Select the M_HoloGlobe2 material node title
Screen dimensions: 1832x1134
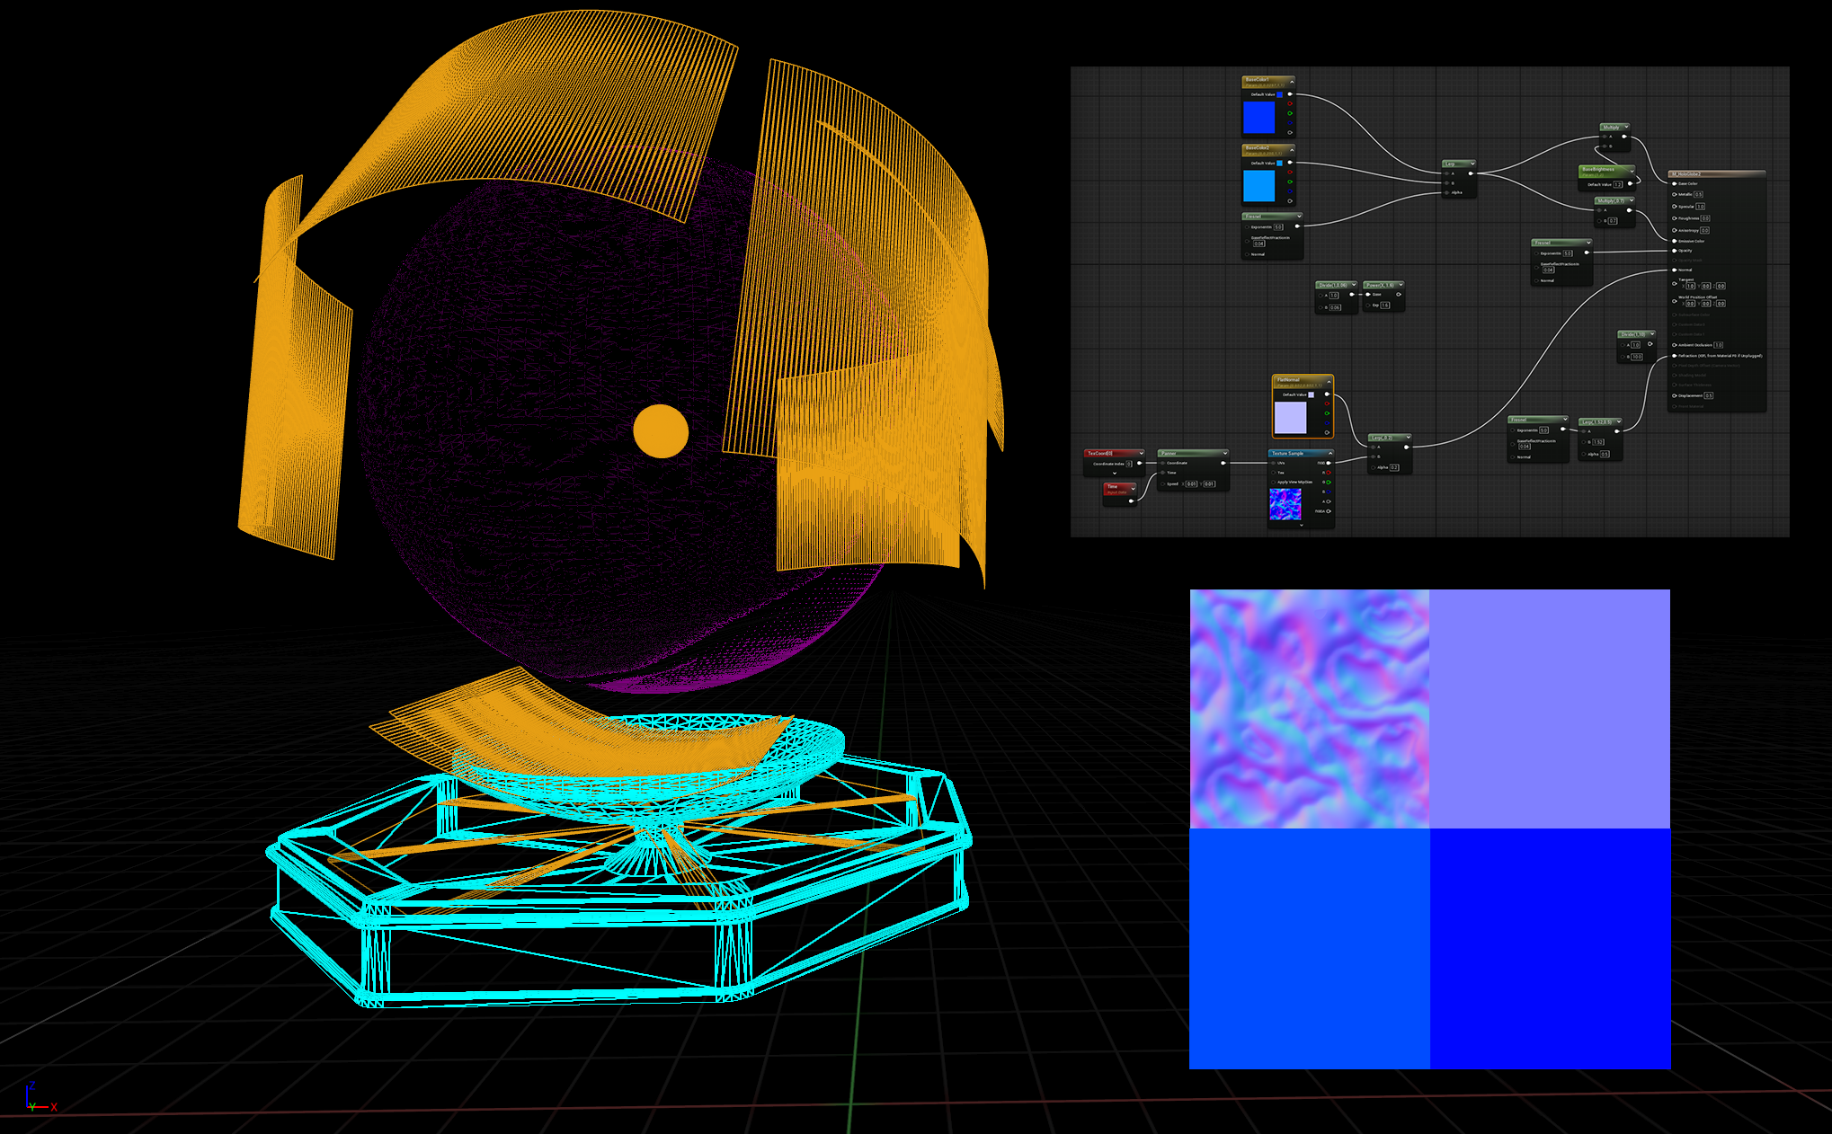pyautogui.click(x=1686, y=174)
